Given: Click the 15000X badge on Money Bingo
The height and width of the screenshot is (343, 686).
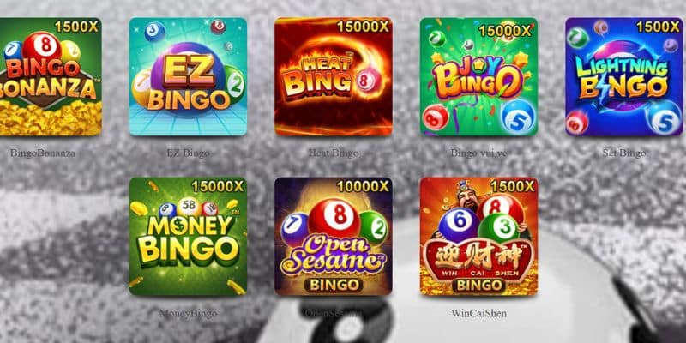Looking at the screenshot, I should [218, 186].
